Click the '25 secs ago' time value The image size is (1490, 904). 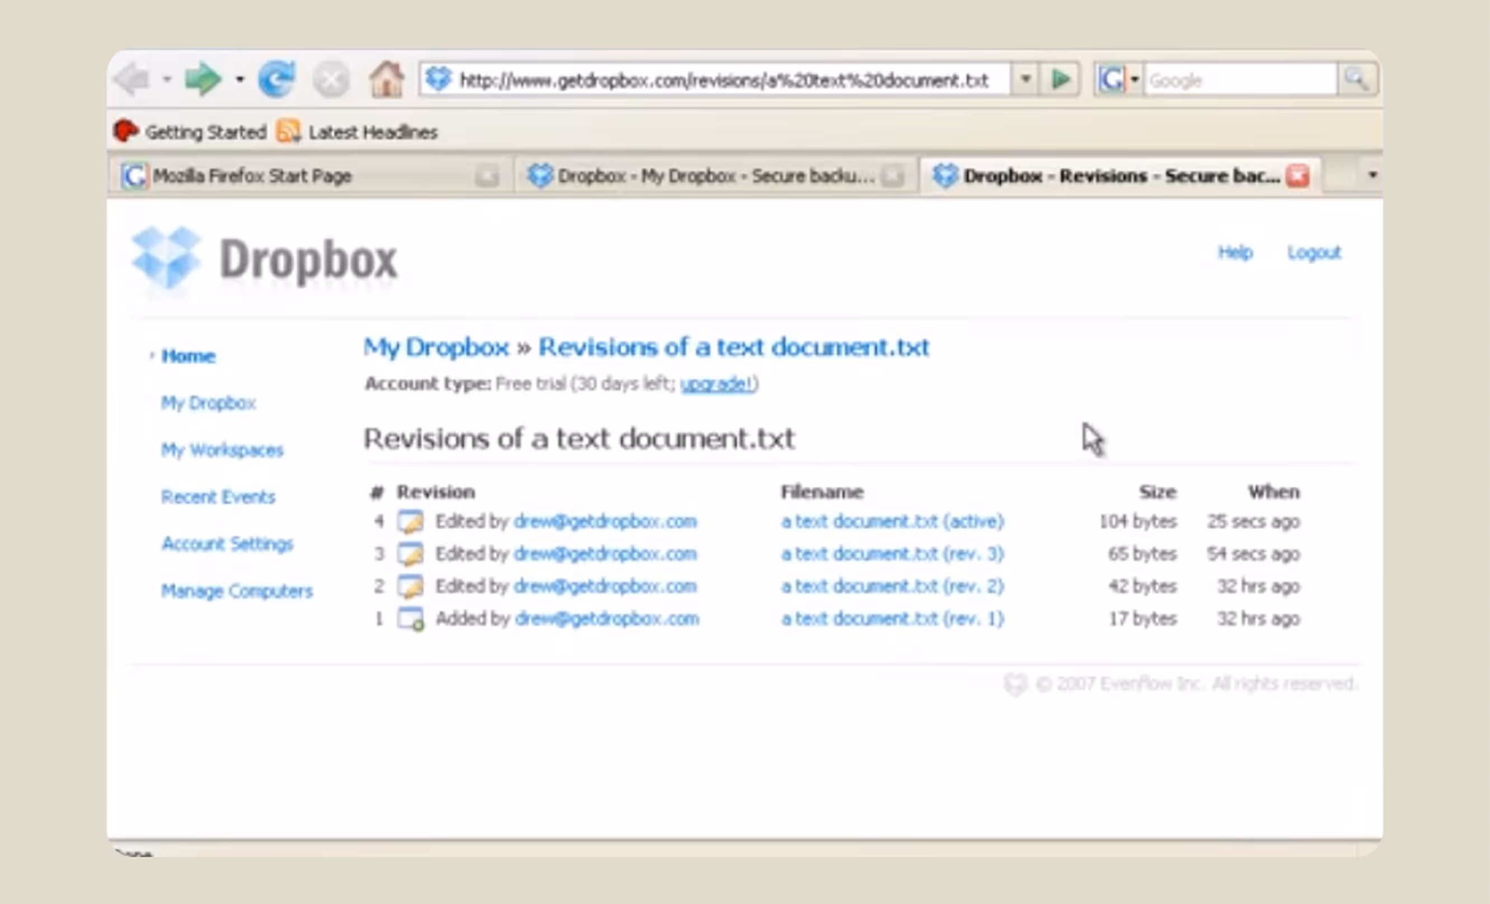(1253, 521)
